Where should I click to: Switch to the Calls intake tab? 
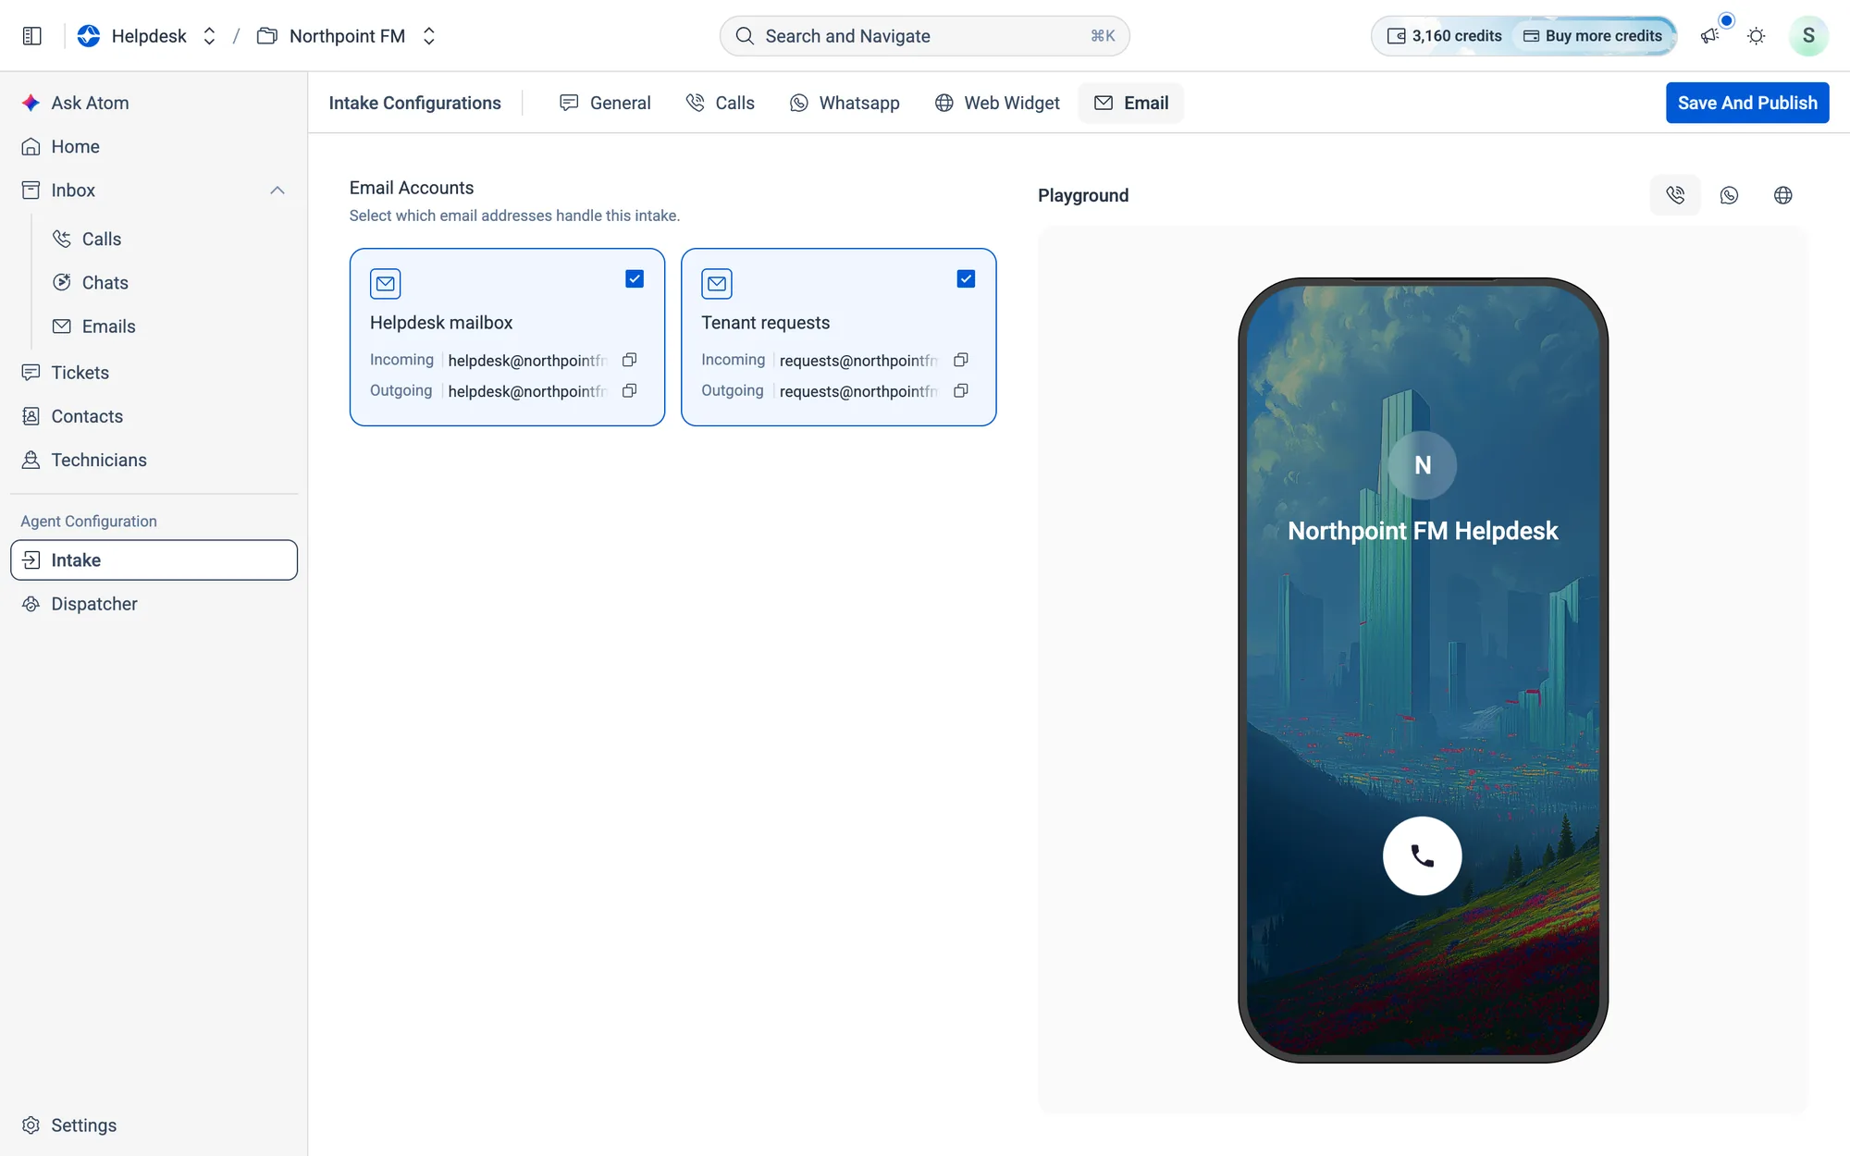point(721,103)
